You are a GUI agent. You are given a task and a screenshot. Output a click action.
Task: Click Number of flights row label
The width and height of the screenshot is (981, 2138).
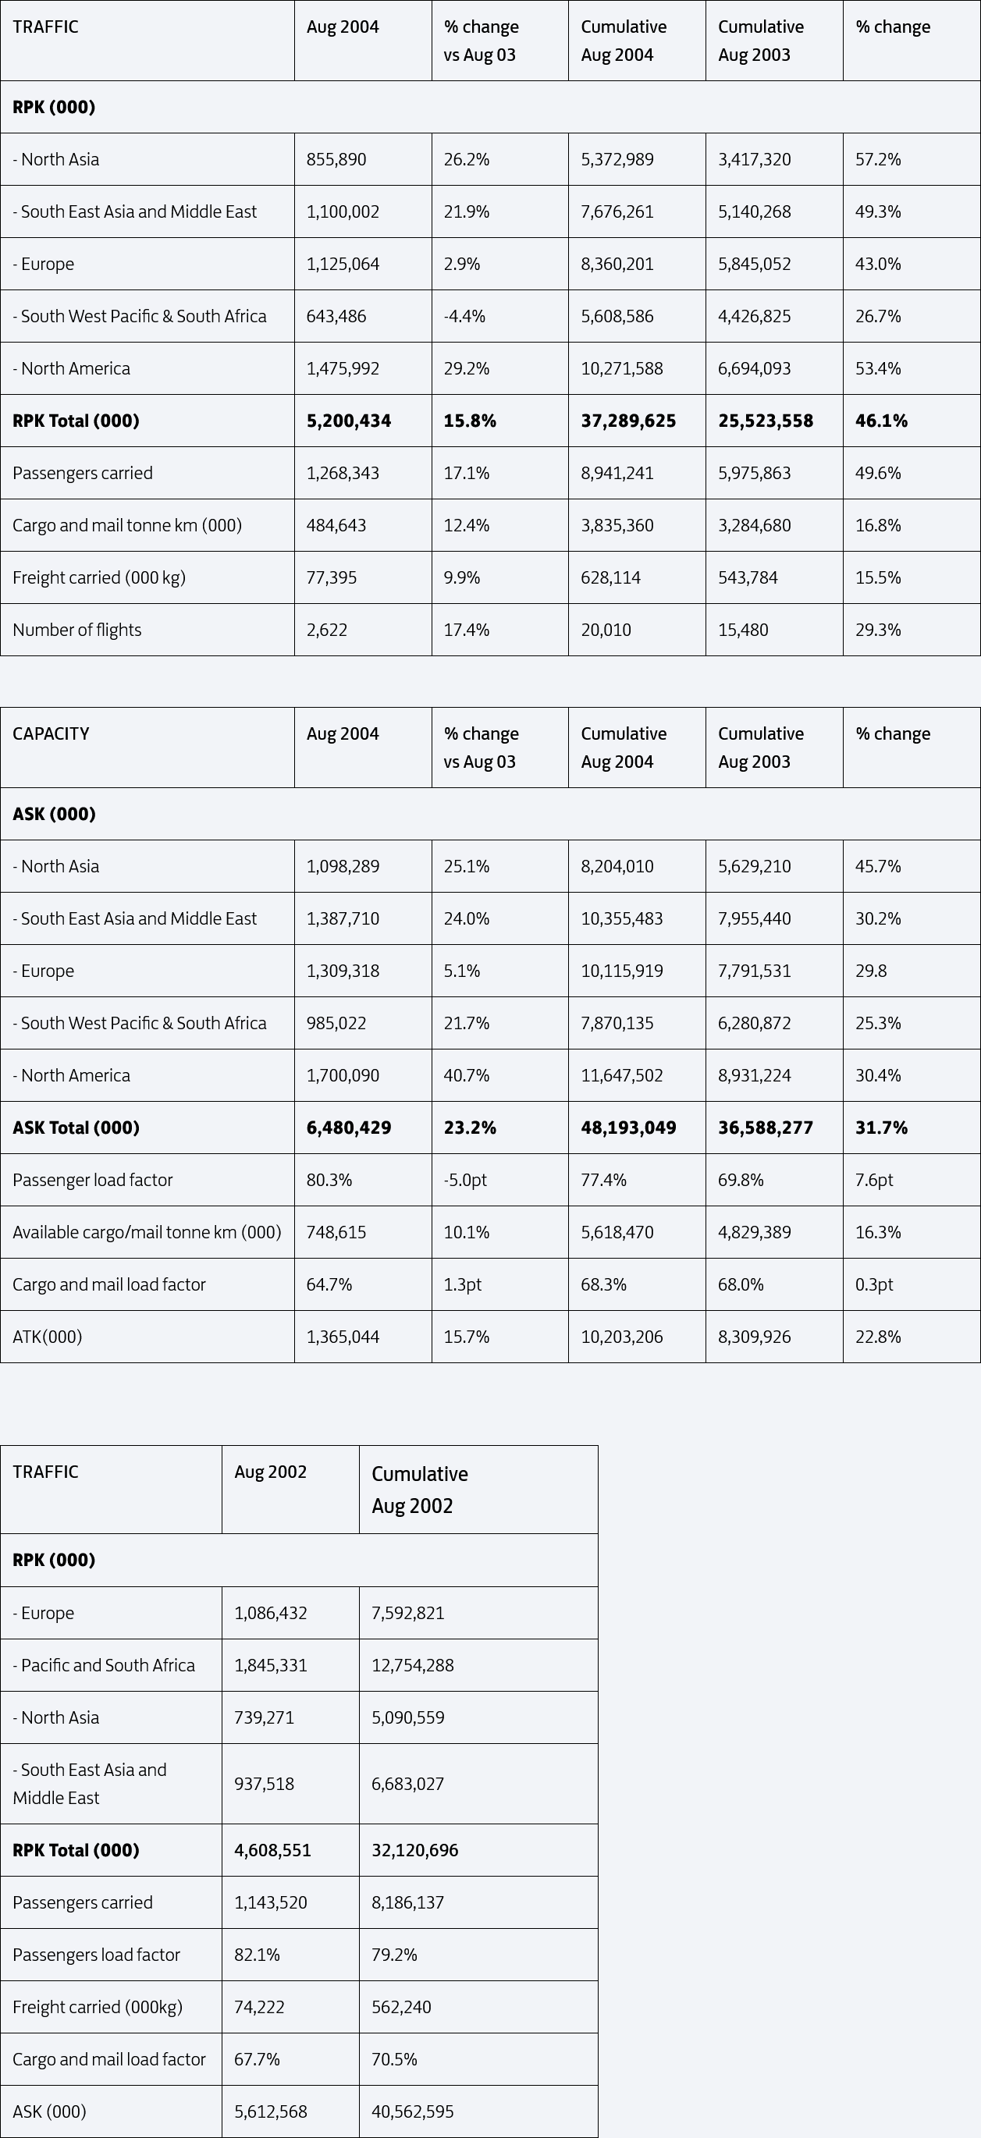[77, 630]
